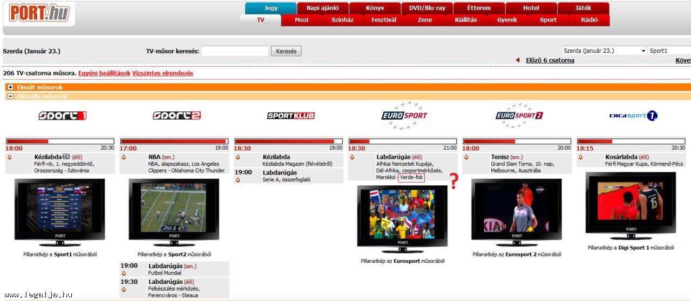Click SportKlub 19:00 Labdarúgás title
Viewport: 691px width, 301px height.
pos(280,173)
